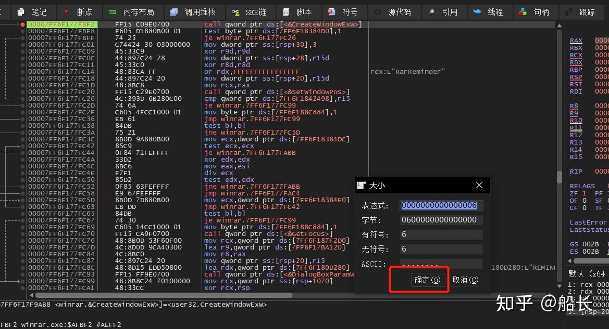The width and height of the screenshot is (609, 329).
Task: Click the references magnifier icon
Action: tap(431, 12)
